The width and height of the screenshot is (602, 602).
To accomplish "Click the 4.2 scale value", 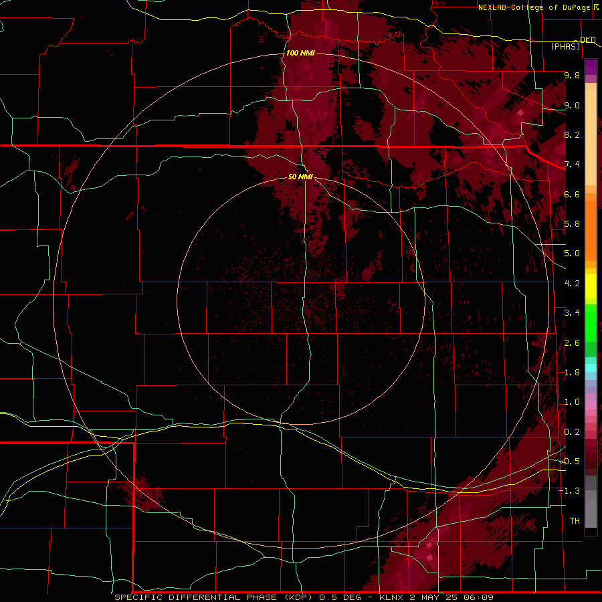I will 572,284.
